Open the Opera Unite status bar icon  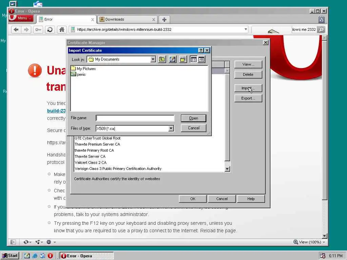coord(38,242)
